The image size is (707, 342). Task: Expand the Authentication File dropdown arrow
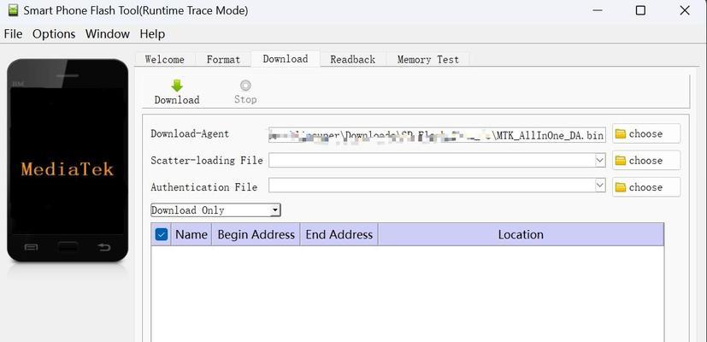point(599,186)
